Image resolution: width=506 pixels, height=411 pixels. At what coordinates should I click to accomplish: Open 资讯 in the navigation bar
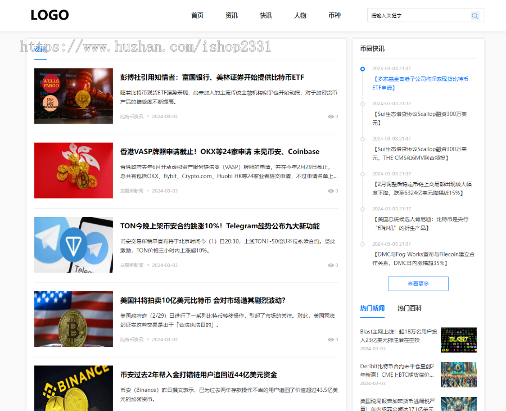[232, 16]
